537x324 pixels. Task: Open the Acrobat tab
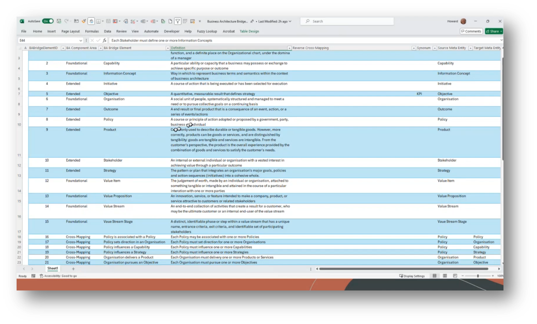228,31
